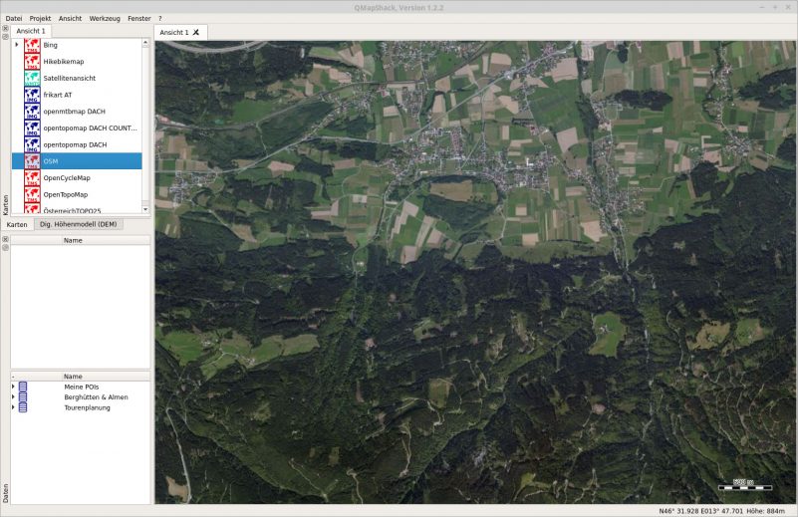The height and width of the screenshot is (517, 798).
Task: Click the Meine POIs database icon
Action: 23,387
